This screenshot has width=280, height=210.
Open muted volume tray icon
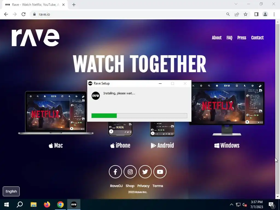[x=244, y=205]
